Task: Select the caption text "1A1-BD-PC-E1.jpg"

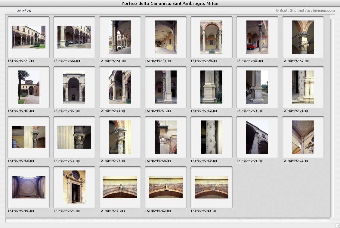Action: (x=112, y=211)
